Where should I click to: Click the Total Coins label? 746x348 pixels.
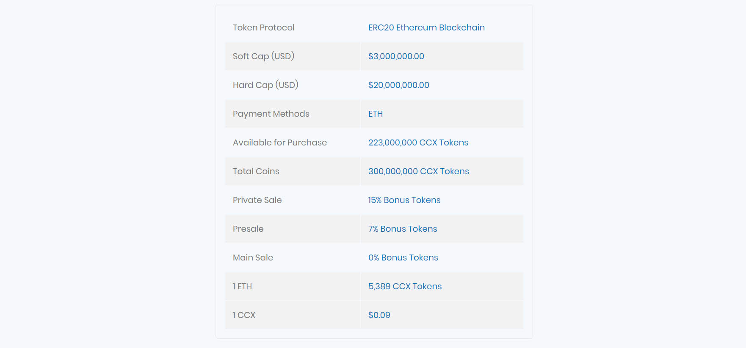[x=256, y=171]
